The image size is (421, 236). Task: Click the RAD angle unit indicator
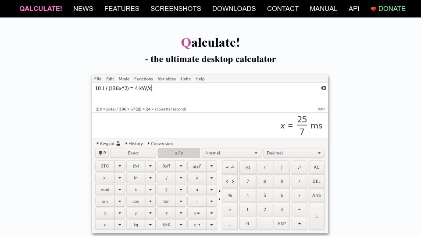click(321, 109)
